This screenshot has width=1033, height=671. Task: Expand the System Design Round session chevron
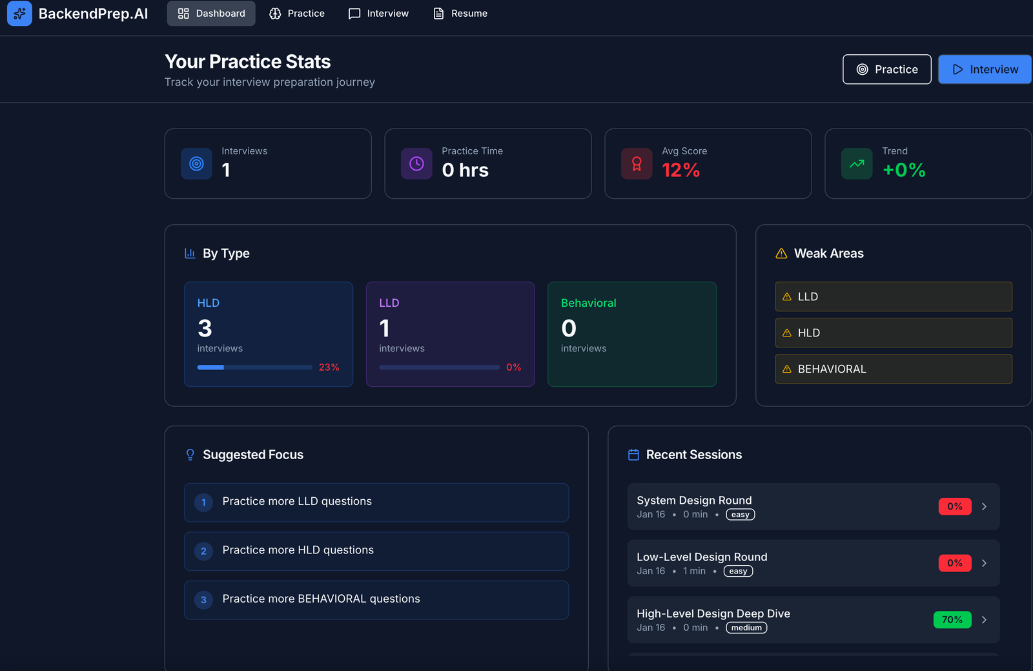coord(984,507)
